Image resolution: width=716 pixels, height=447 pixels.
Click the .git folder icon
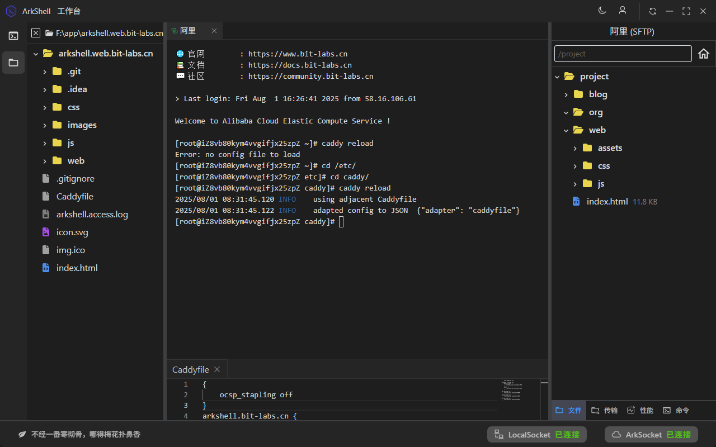tap(57, 72)
